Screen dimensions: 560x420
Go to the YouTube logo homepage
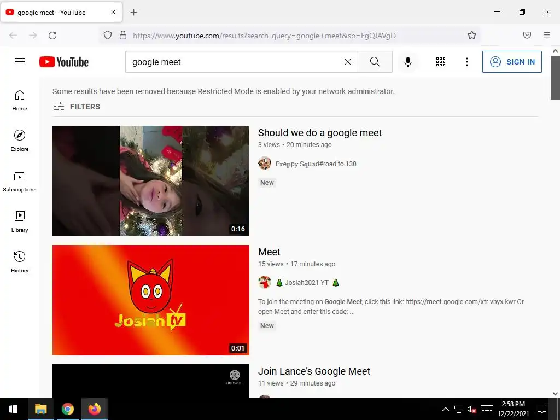[64, 62]
